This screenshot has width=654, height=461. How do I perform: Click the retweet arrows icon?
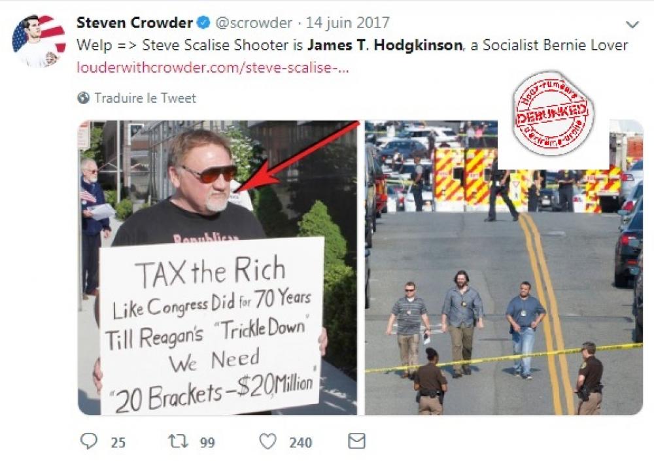click(x=178, y=441)
